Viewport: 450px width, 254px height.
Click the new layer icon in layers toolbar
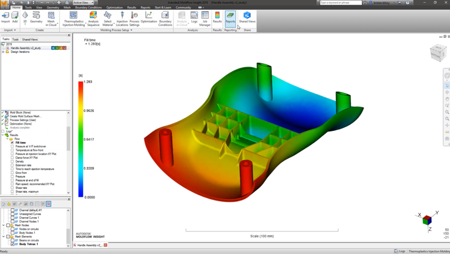tap(3, 204)
